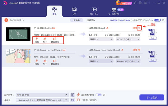168x106 pixels.
Task: Open the feedback chat icon
Action: [140, 3]
